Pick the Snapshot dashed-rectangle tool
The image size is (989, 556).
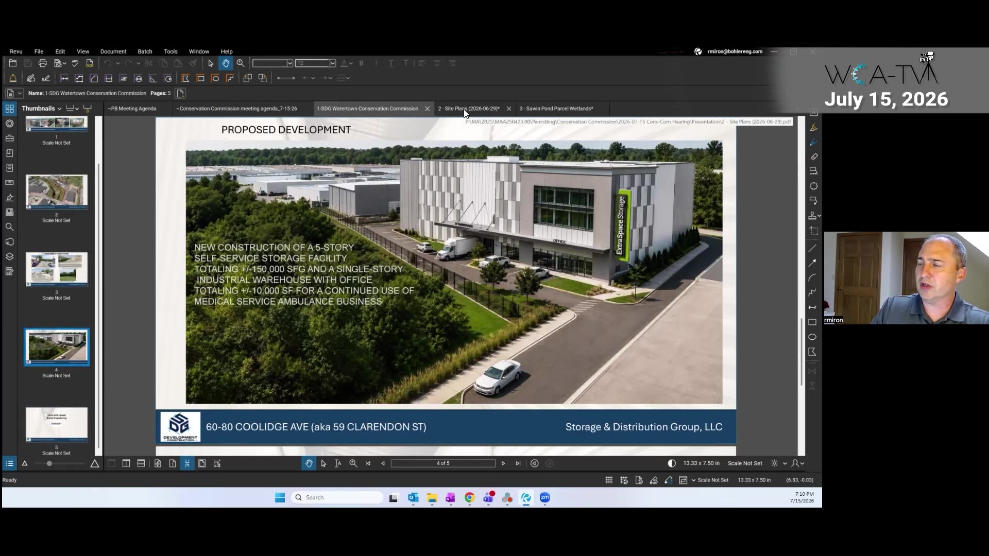pos(814,231)
